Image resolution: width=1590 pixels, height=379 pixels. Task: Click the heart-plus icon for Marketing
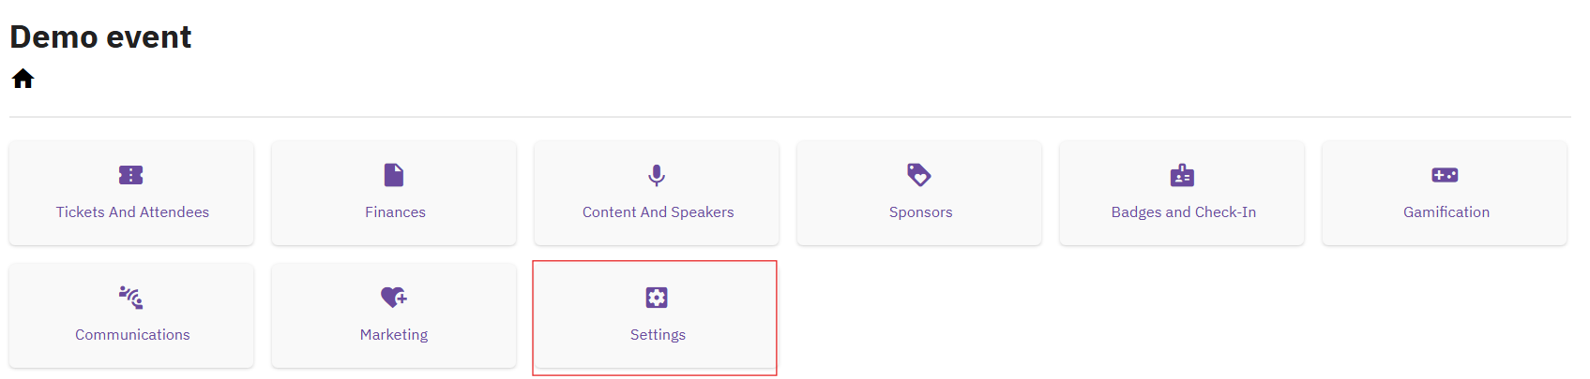tap(394, 298)
